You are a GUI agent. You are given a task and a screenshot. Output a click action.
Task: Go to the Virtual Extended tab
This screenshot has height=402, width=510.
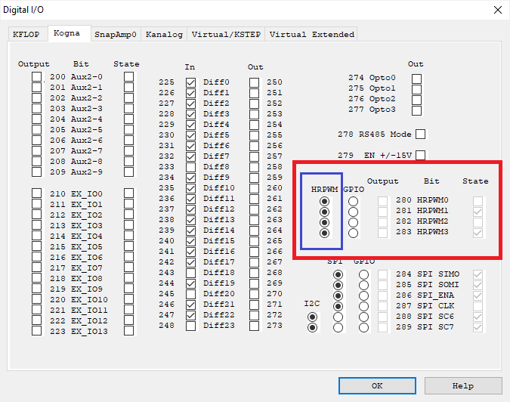pyautogui.click(x=311, y=34)
